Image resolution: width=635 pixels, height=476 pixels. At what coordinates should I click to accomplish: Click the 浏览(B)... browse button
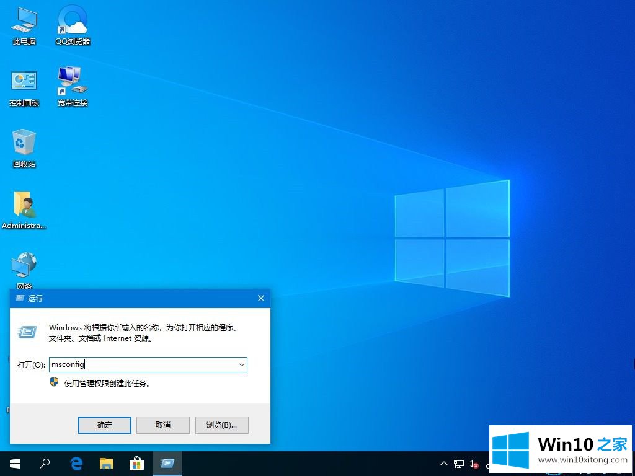pyautogui.click(x=222, y=425)
